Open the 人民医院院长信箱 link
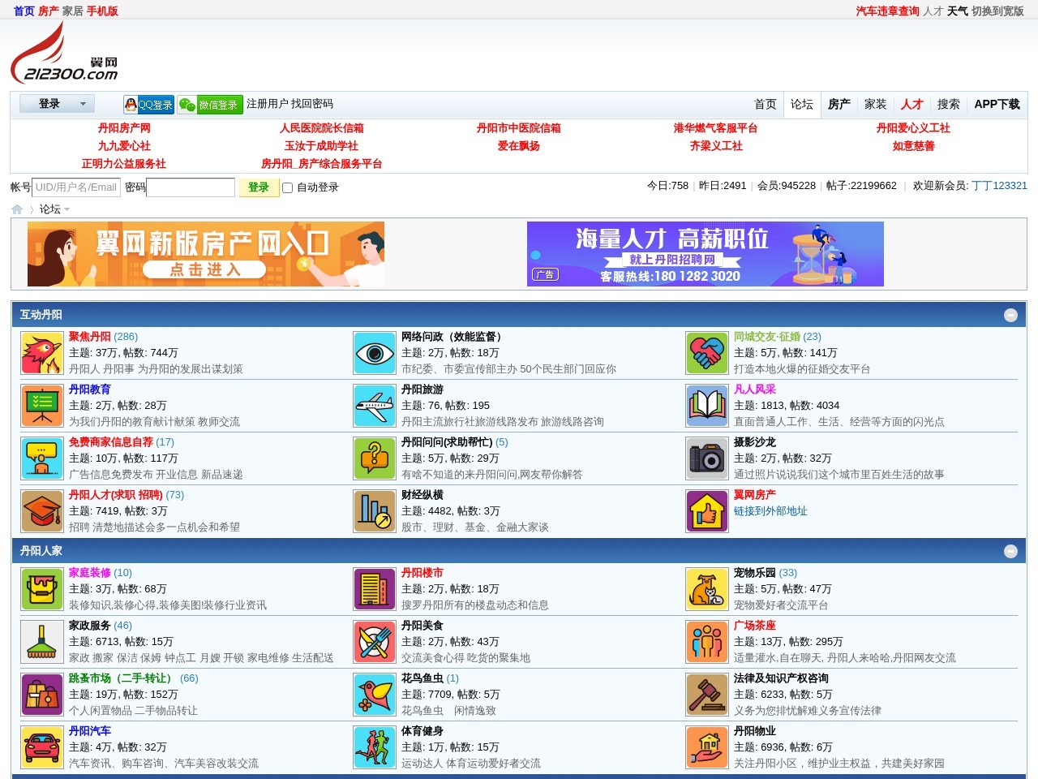Screen dimensions: 1038x779 pos(322,128)
